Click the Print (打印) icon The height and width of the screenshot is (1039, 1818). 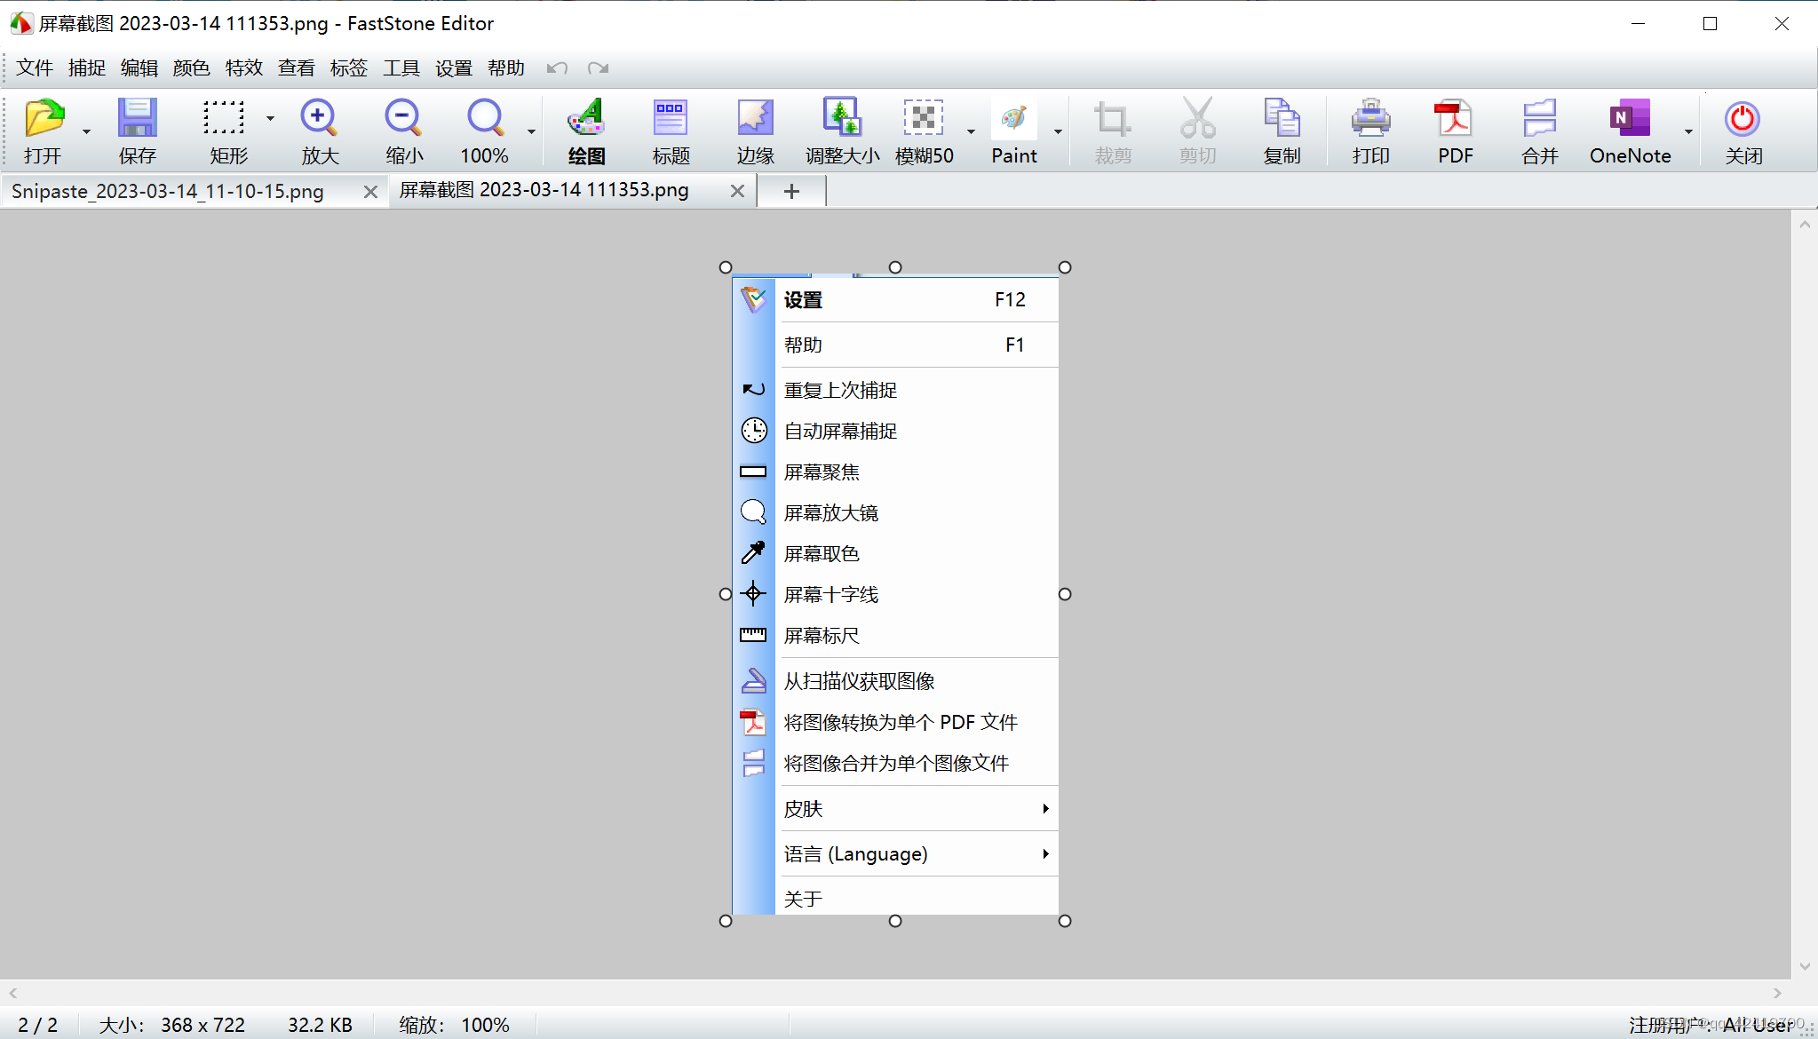1370,119
